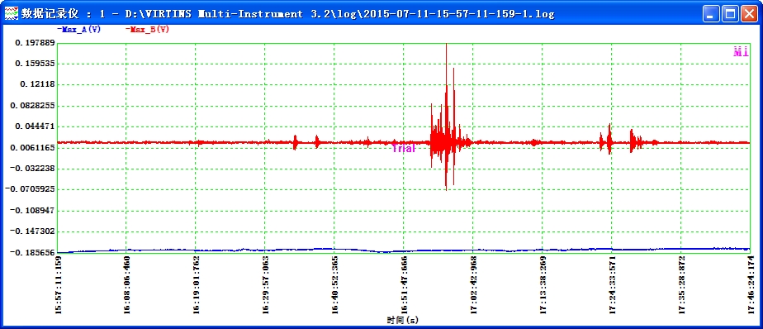Minimize the data logger window
The image size is (763, 329).
point(711,14)
